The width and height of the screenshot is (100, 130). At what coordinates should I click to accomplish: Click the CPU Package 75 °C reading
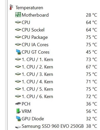point(91,37)
